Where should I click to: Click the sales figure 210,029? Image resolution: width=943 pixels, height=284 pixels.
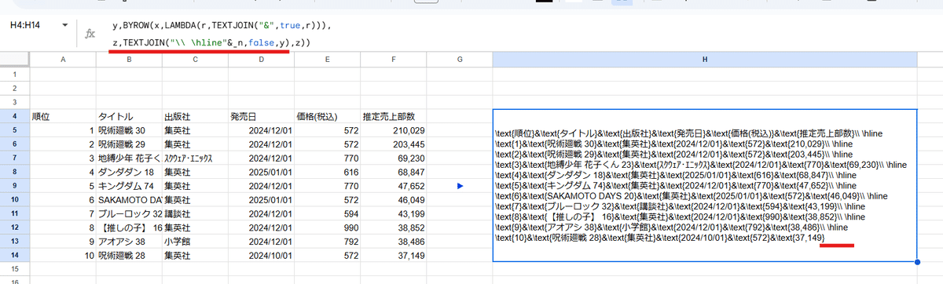394,130
